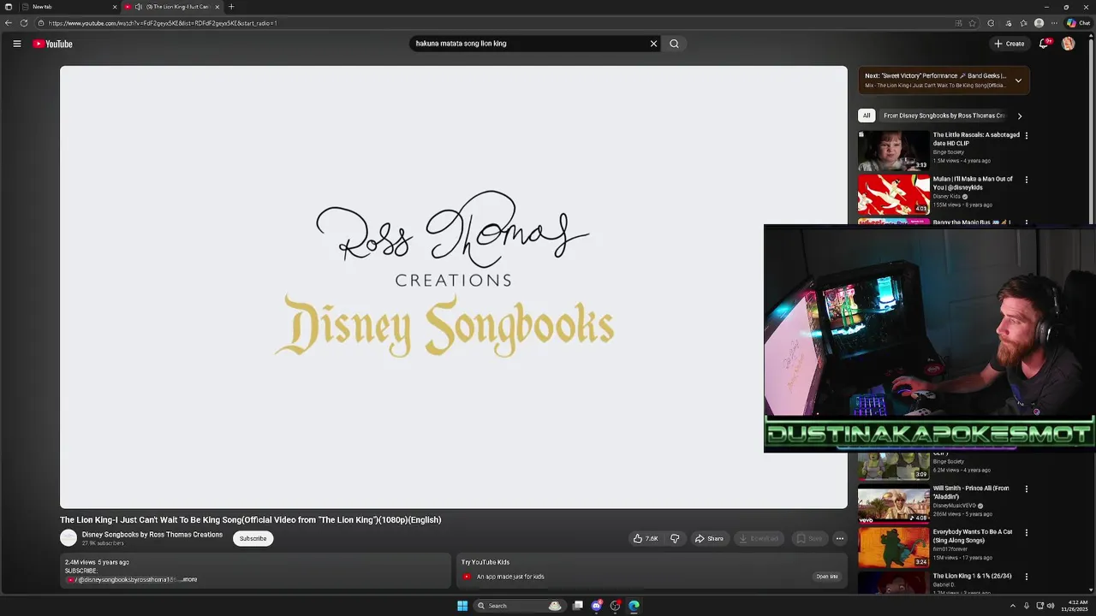Click Windows taskbar Search box
Viewport: 1096px width, 616px height.
point(519,606)
